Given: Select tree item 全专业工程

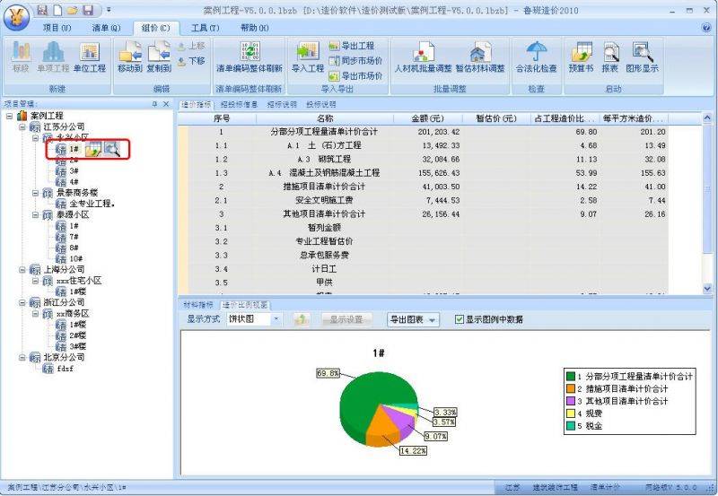Looking at the screenshot, I should click(x=92, y=204).
